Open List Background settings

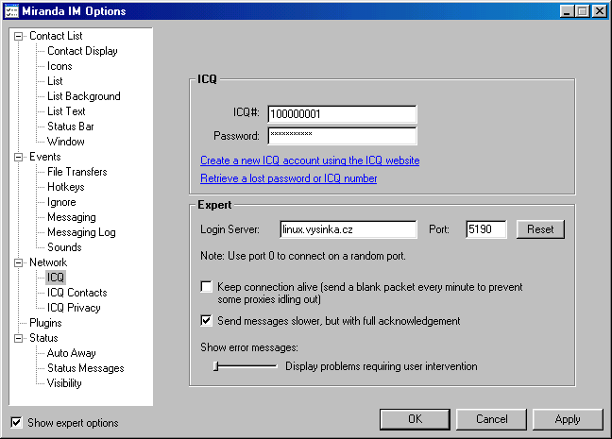(84, 96)
